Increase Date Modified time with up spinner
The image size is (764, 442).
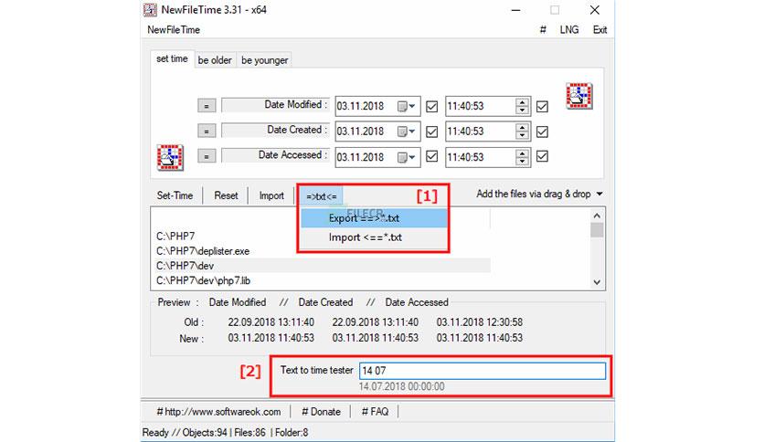click(523, 102)
